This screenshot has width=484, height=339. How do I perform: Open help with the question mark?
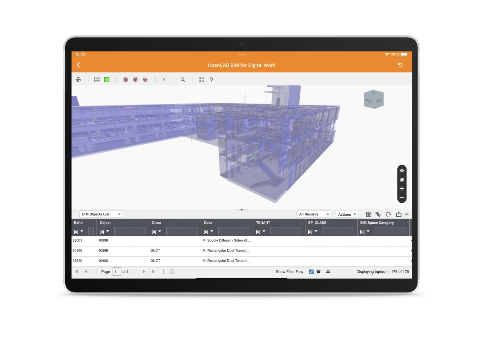(x=211, y=80)
